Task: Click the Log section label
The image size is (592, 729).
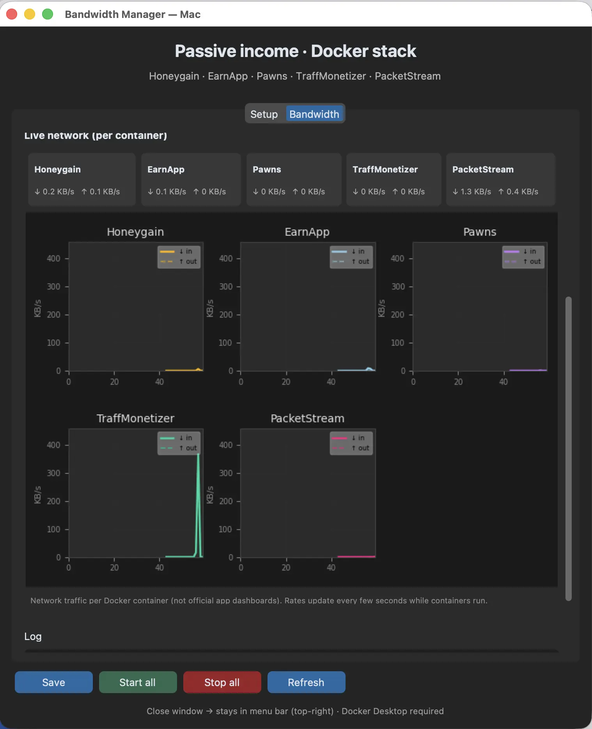Action: pyautogui.click(x=33, y=637)
